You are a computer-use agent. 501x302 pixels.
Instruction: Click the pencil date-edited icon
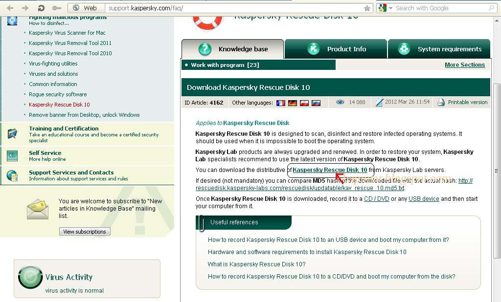pos(379,103)
